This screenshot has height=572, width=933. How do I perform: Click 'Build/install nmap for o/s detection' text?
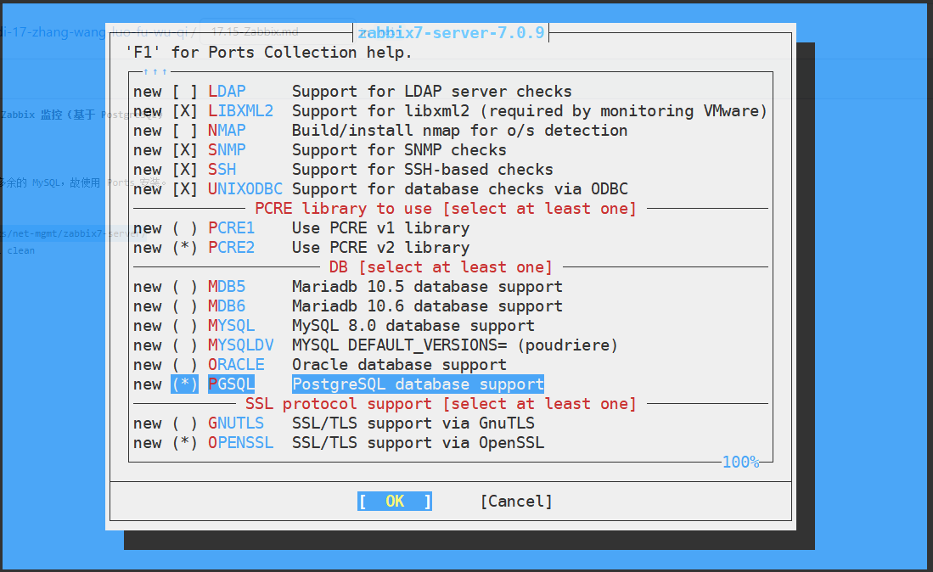click(460, 131)
